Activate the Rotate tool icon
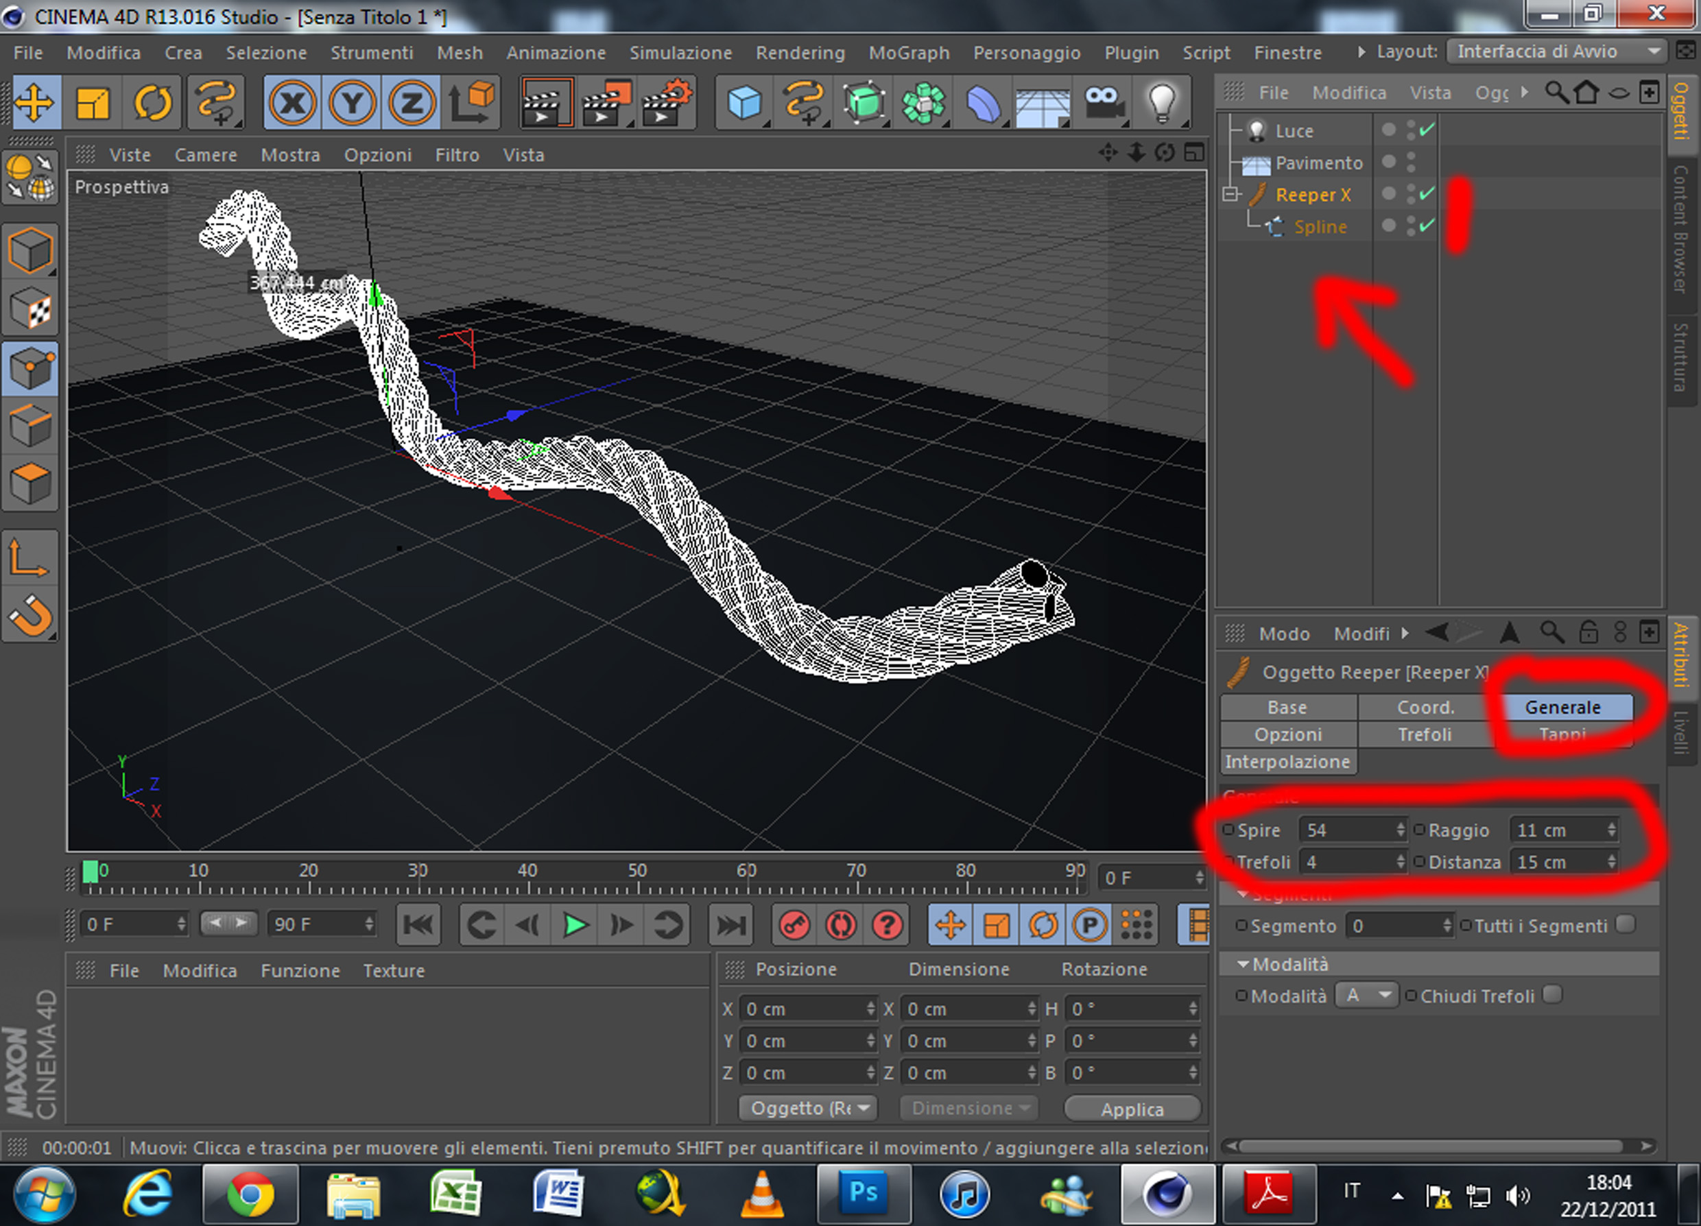Viewport: 1701px width, 1226px height. [x=152, y=103]
